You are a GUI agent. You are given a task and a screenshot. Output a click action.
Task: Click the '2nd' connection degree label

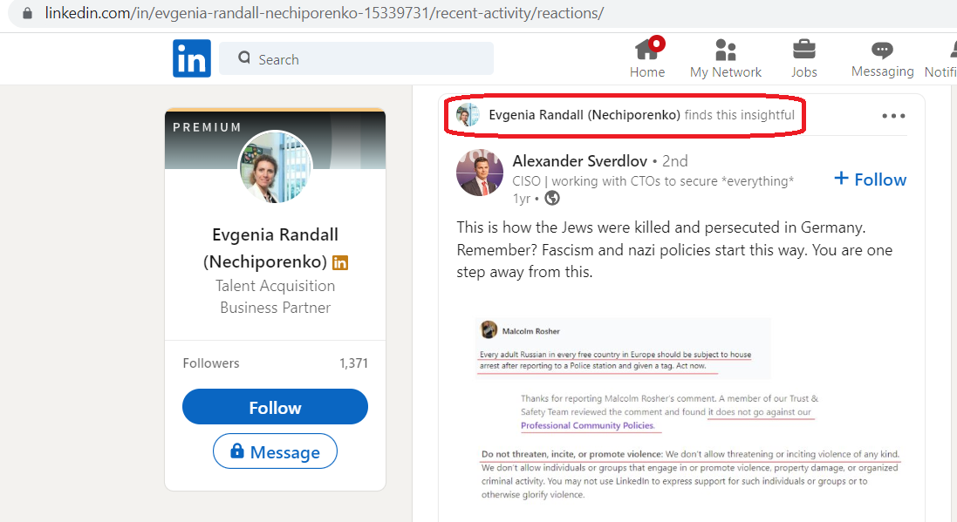click(x=674, y=161)
